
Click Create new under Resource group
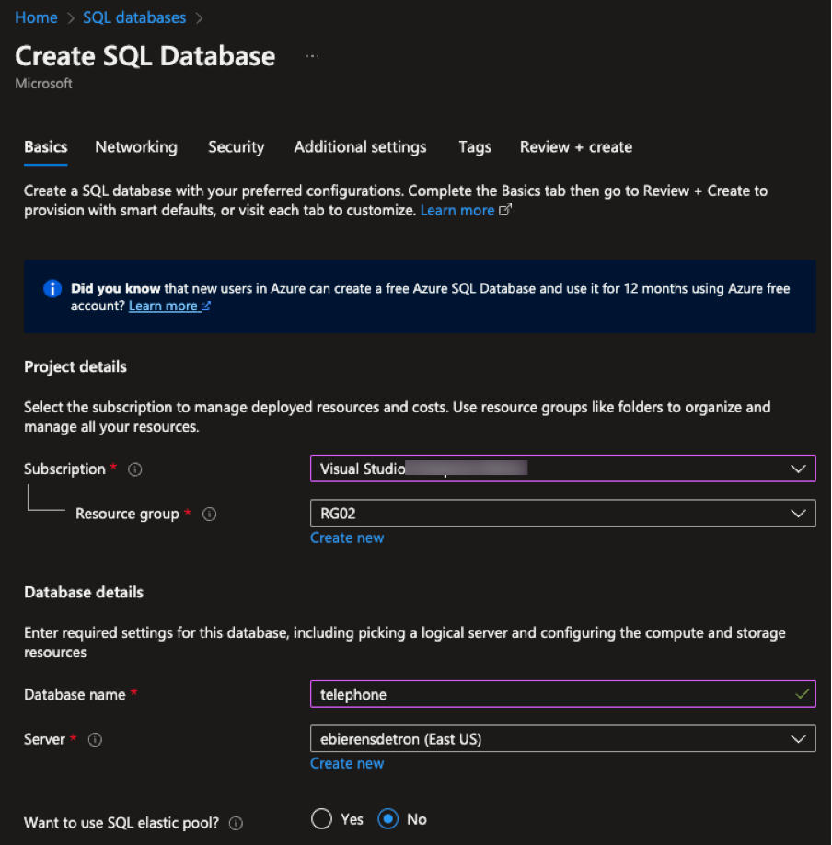[347, 538]
